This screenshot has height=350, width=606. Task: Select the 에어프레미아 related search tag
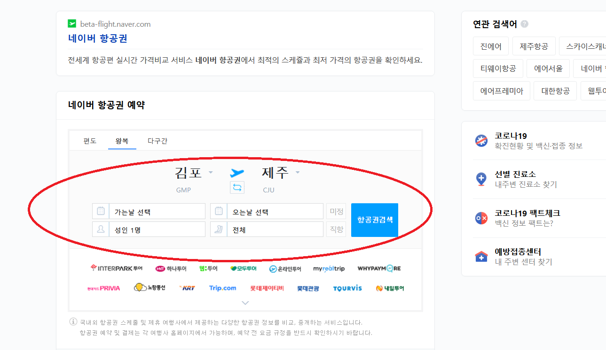pos(502,91)
